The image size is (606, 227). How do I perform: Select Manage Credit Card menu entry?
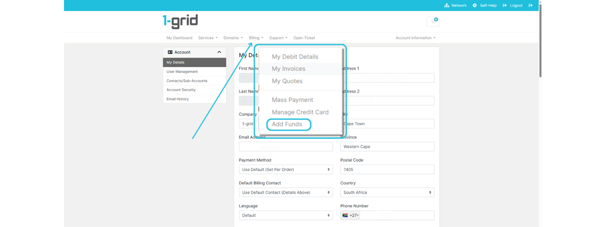tap(300, 112)
